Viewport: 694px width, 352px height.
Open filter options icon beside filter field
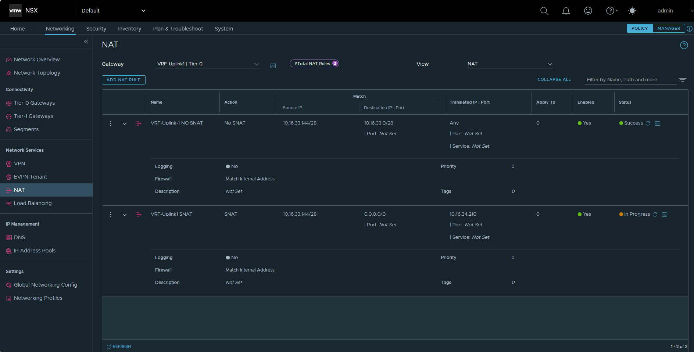click(x=683, y=80)
